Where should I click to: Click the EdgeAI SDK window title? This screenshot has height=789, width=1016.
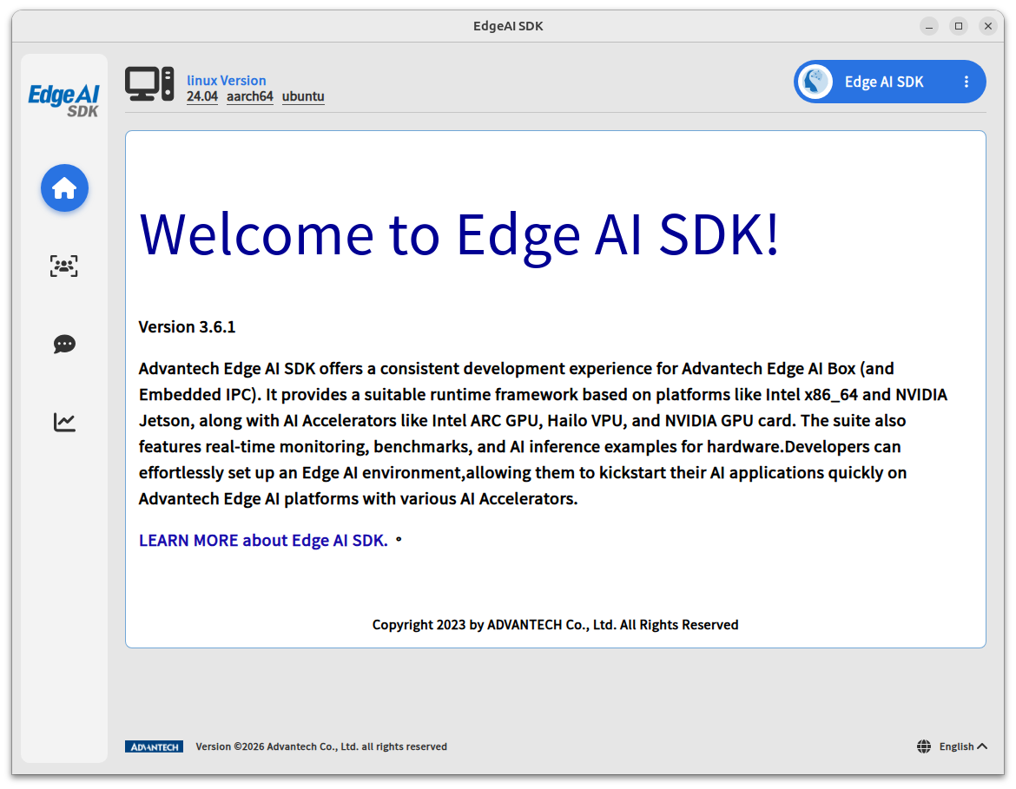(508, 26)
